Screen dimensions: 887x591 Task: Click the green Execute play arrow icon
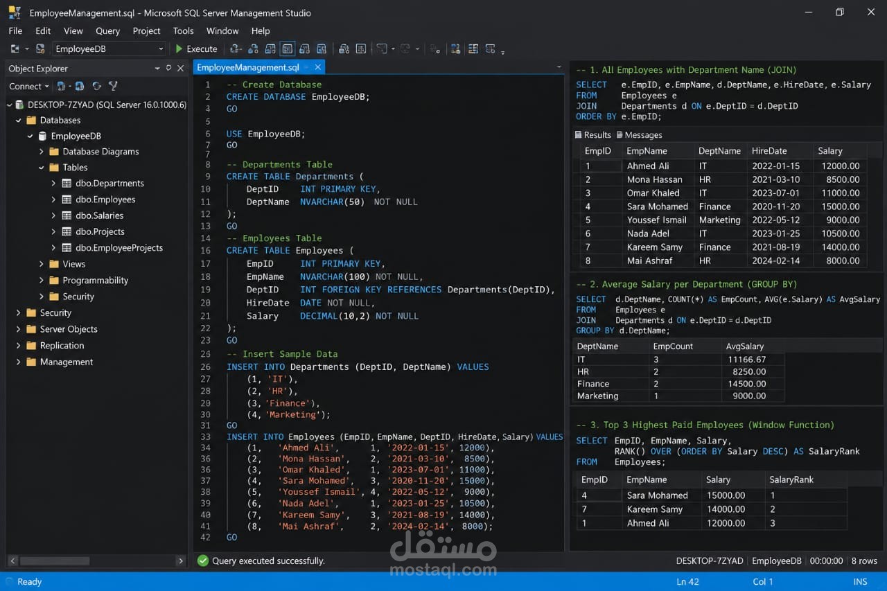tap(179, 49)
